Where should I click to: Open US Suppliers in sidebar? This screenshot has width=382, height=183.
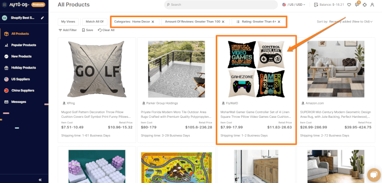[x=21, y=79]
